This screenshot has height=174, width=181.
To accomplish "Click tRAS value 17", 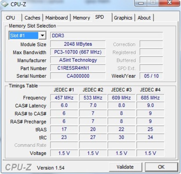I will 64,129.
